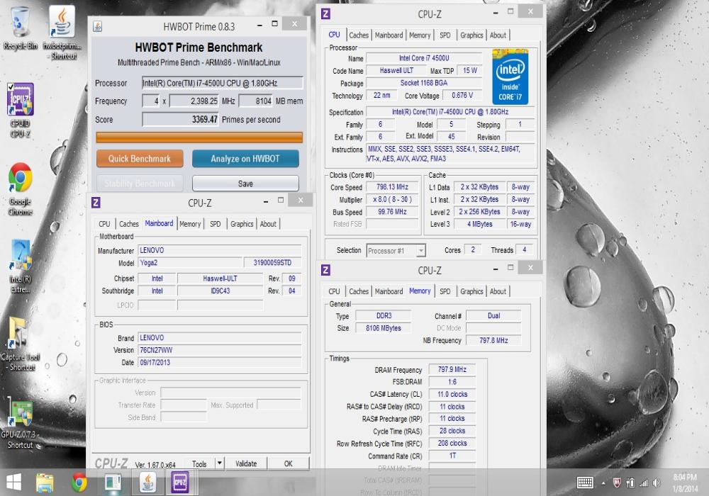Switch to Caches tab in CPU window

coord(359,35)
